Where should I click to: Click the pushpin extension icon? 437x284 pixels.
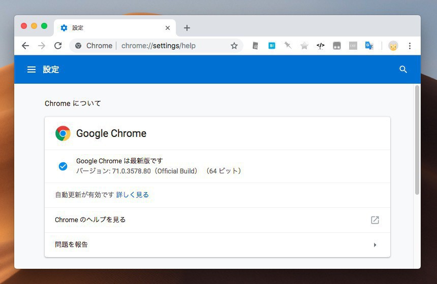point(288,46)
